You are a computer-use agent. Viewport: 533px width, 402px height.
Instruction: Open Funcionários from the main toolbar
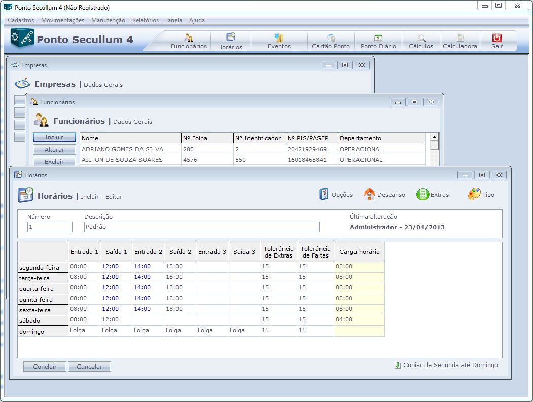coord(189,42)
